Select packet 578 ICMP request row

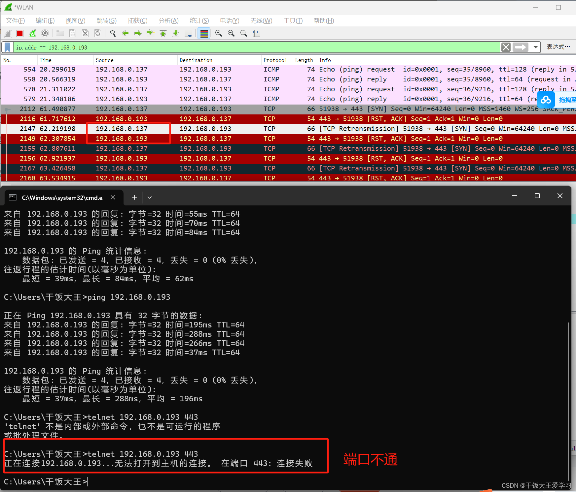pyautogui.click(x=288, y=89)
